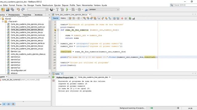The width and height of the screenshot is (197, 110).
Task: Click the Redo arrow icon
Action: pos(23,9)
